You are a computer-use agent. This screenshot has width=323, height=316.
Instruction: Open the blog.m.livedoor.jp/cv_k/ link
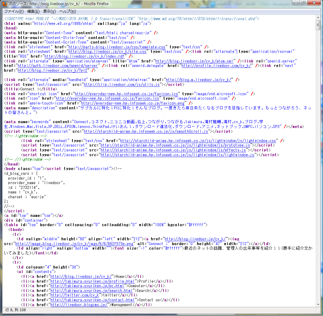[x=199, y=80]
